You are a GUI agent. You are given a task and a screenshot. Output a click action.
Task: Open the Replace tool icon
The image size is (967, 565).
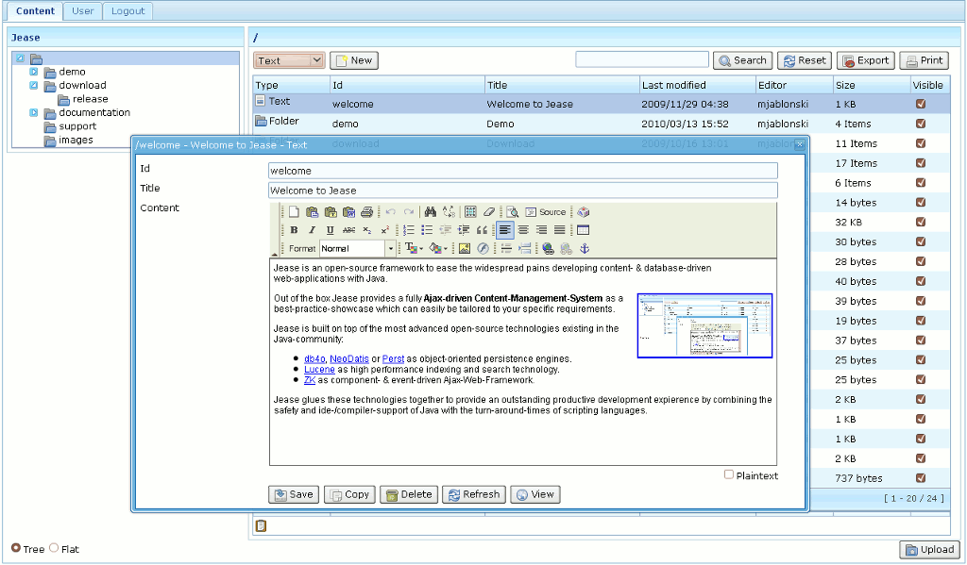pos(449,212)
